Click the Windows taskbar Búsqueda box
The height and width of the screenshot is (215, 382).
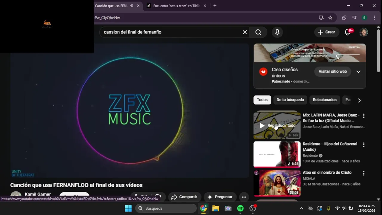coord(166,208)
